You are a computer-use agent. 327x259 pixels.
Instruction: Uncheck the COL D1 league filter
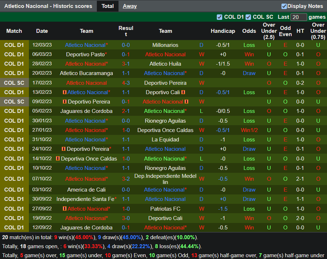pyautogui.click(x=219, y=17)
